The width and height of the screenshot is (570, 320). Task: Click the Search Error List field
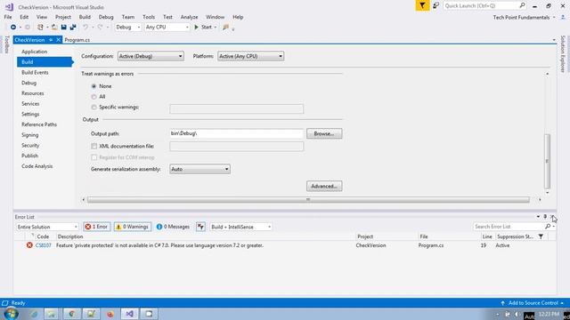click(509, 227)
